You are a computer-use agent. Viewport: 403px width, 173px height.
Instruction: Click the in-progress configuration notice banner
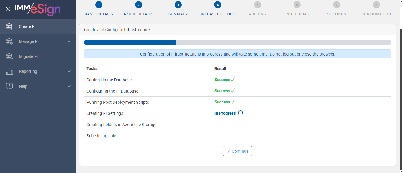[x=237, y=54]
